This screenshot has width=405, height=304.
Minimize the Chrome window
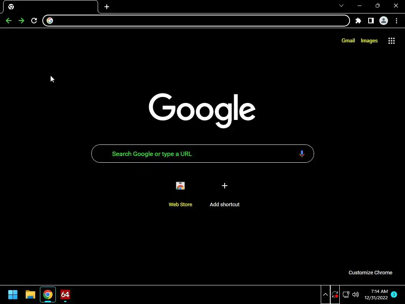[x=360, y=6]
